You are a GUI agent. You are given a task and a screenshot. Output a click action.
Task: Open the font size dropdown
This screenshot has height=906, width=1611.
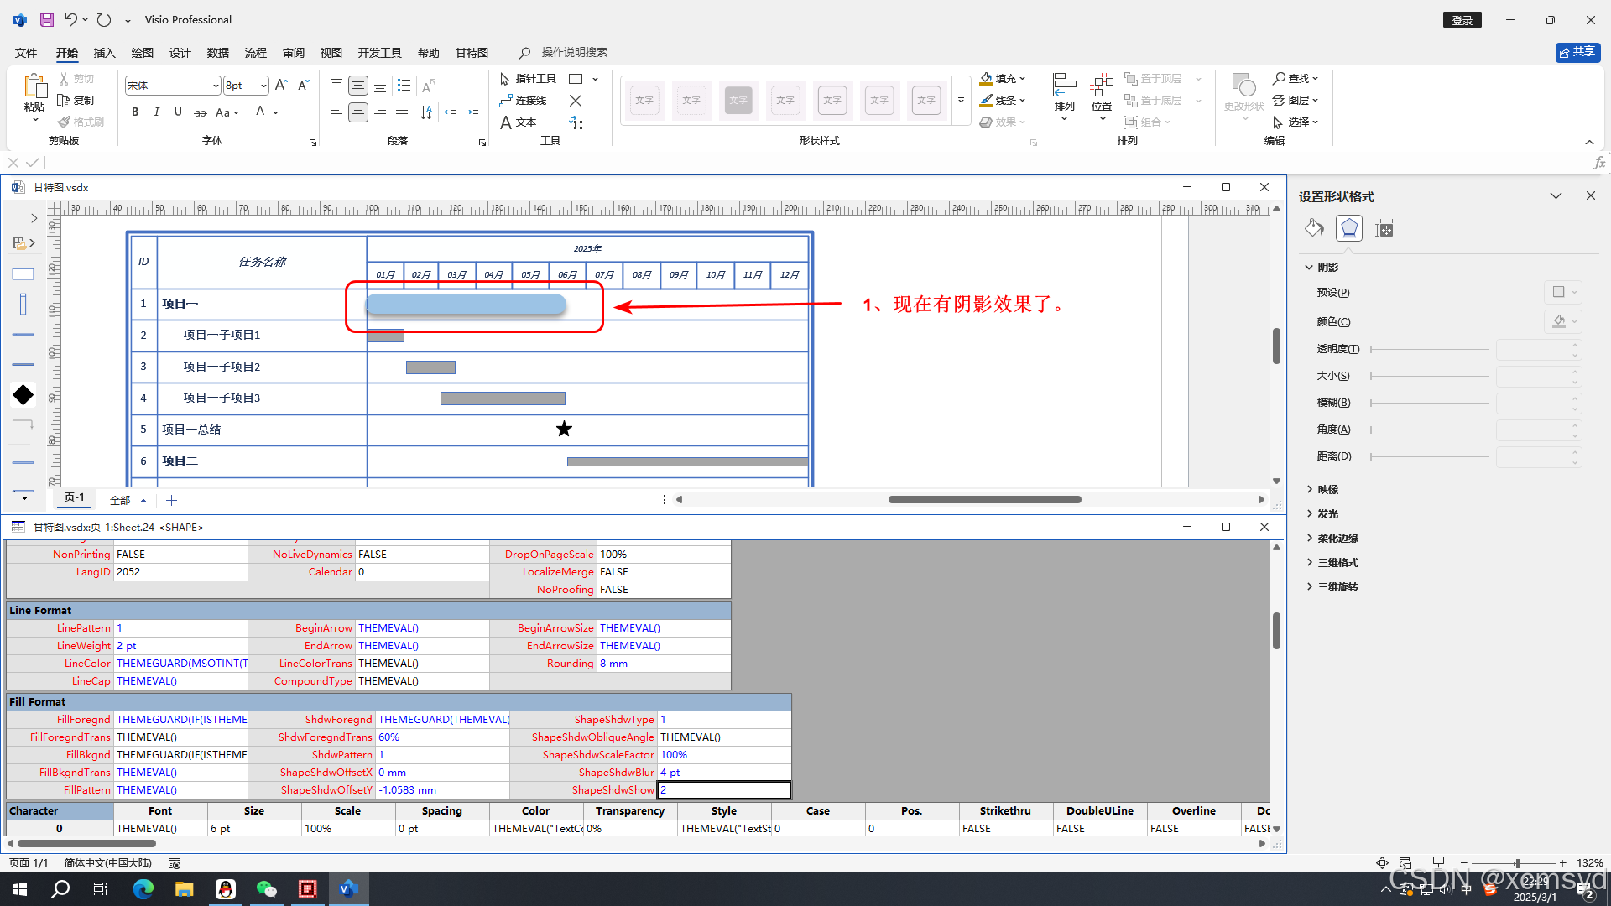tap(263, 86)
